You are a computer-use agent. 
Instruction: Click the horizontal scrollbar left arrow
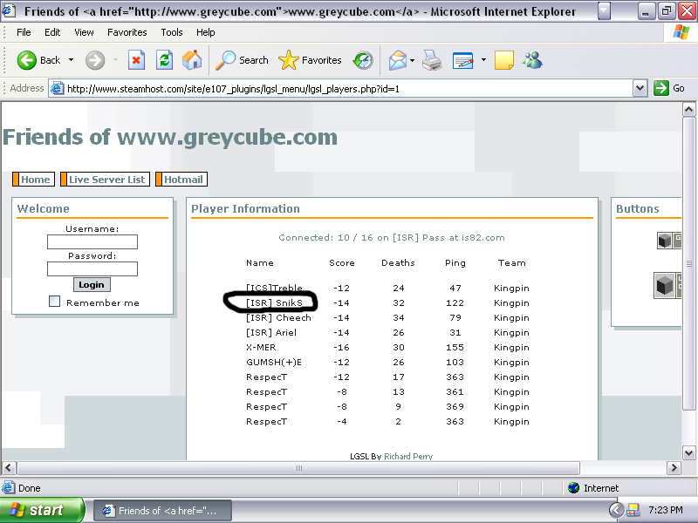click(x=9, y=468)
